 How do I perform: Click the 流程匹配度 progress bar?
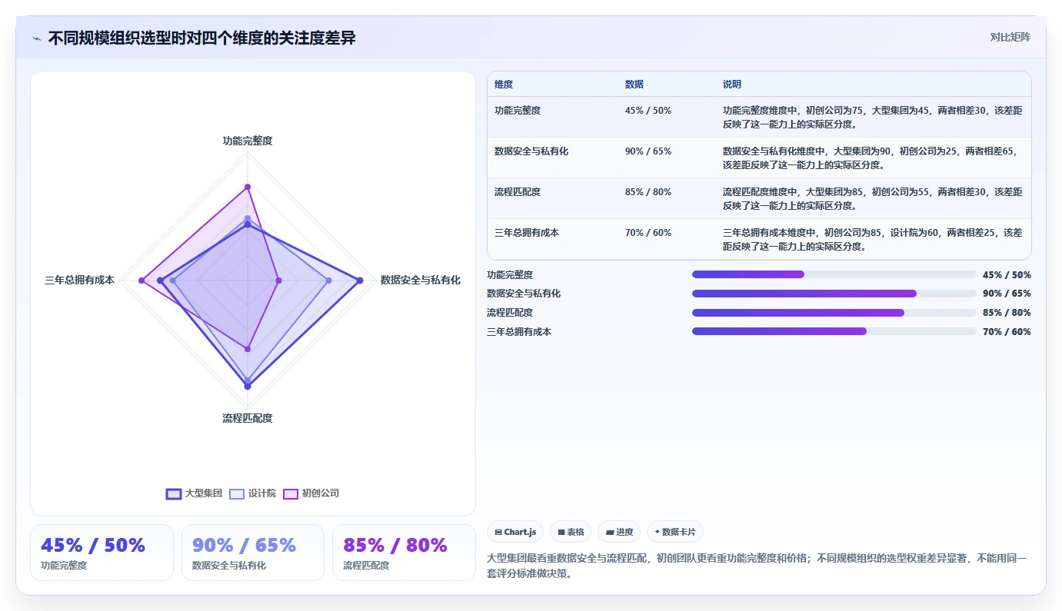[x=834, y=313]
